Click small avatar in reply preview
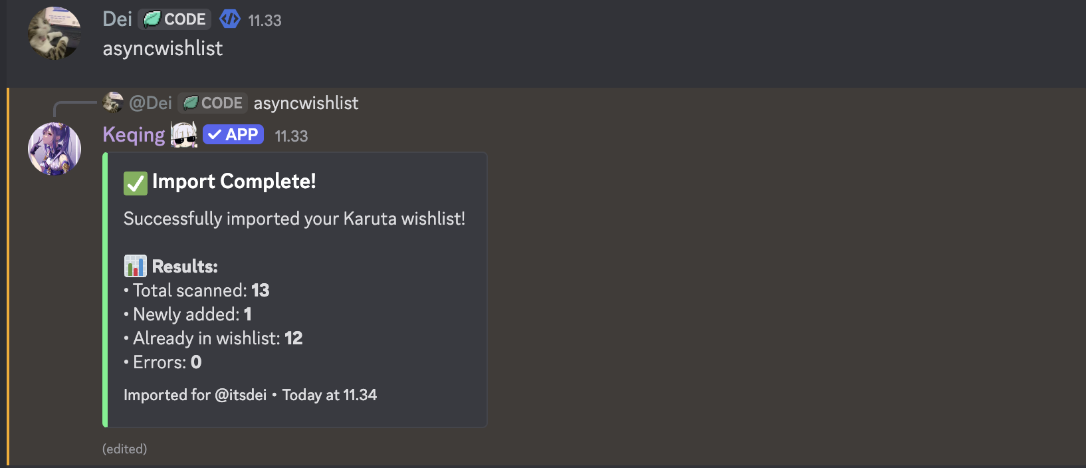1086x468 pixels. (x=113, y=103)
